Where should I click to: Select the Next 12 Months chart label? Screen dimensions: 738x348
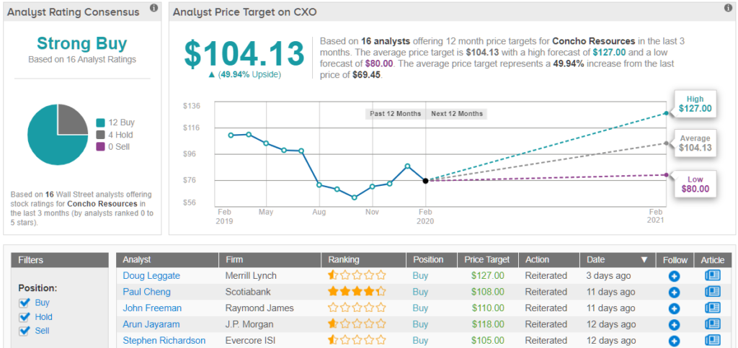[x=456, y=114]
